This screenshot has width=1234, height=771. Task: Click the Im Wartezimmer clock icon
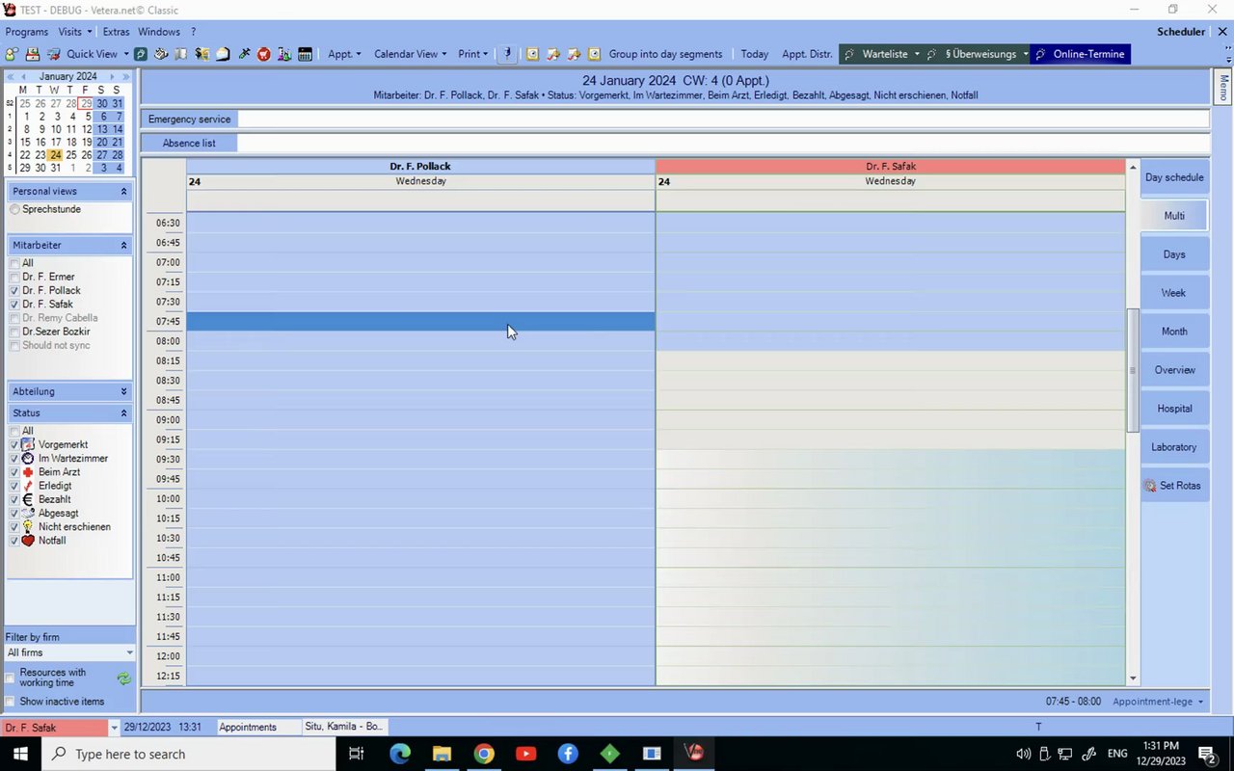[28, 458]
